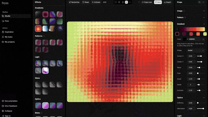Expand the Pattern section
The image size is (208, 117).
[x=191, y=17]
